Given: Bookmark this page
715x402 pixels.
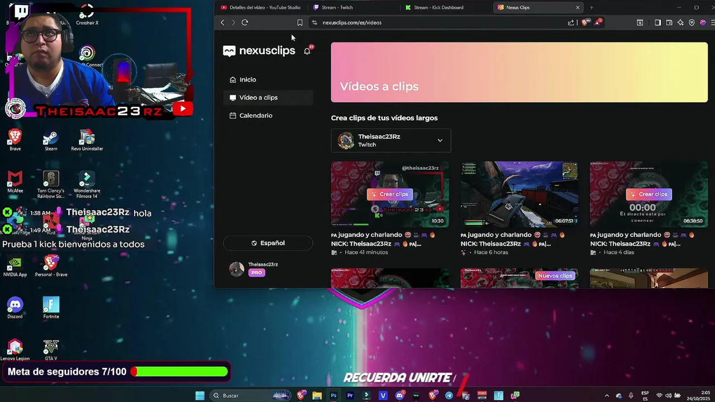Looking at the screenshot, I should coord(300,22).
